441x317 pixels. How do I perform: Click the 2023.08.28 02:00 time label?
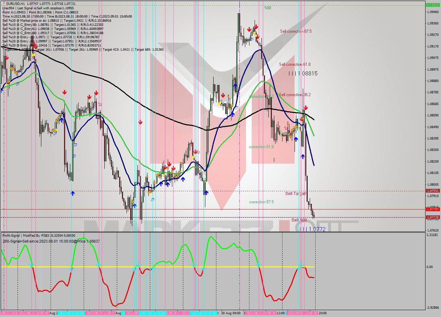(x=153, y=313)
